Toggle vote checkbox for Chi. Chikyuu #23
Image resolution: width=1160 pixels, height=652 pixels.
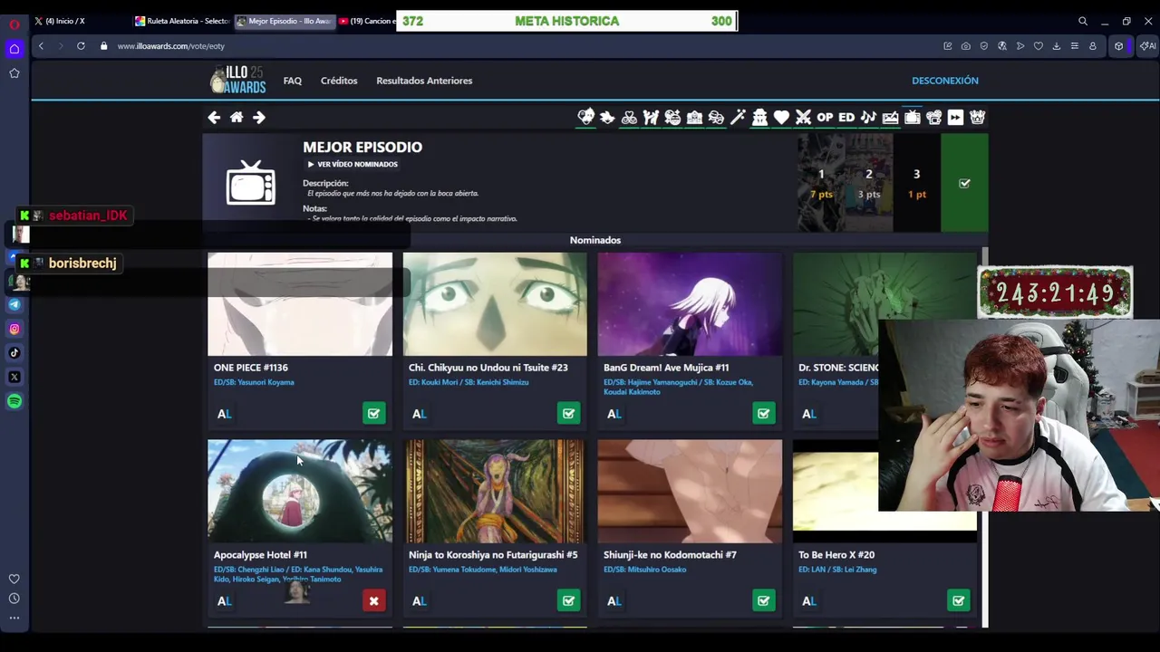click(568, 414)
